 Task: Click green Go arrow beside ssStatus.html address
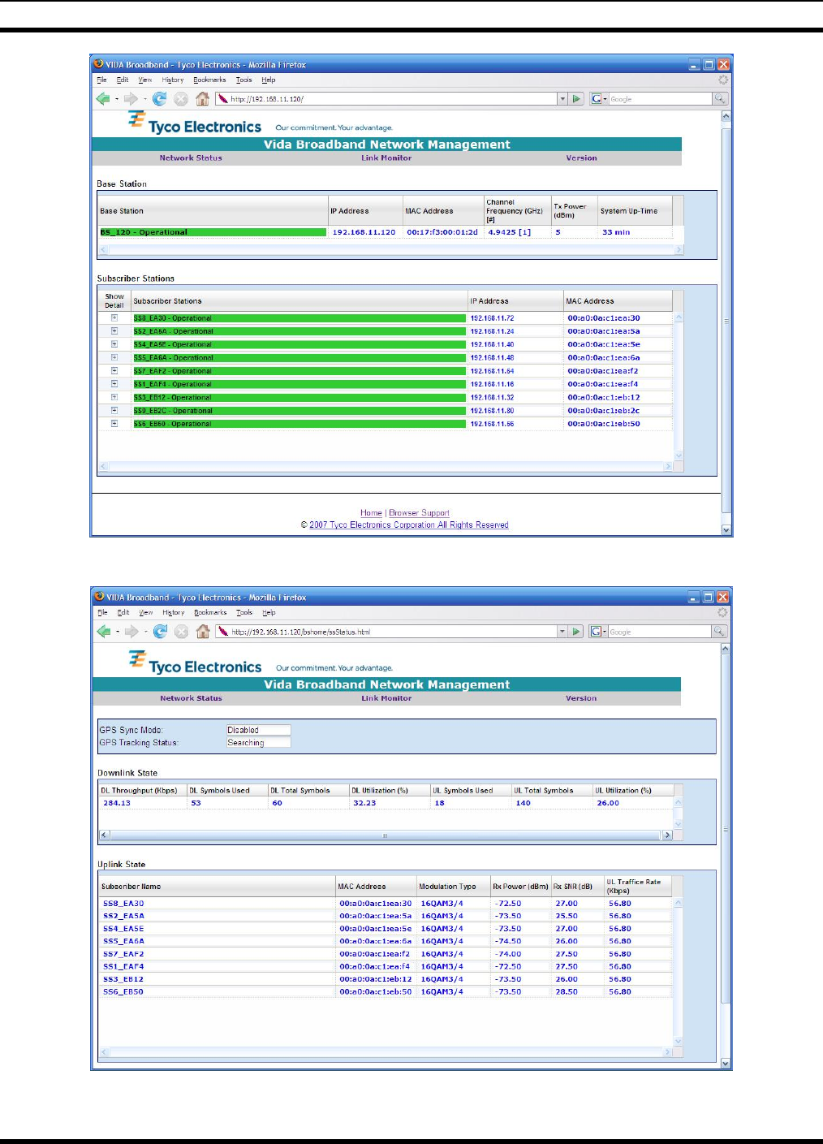pos(576,631)
